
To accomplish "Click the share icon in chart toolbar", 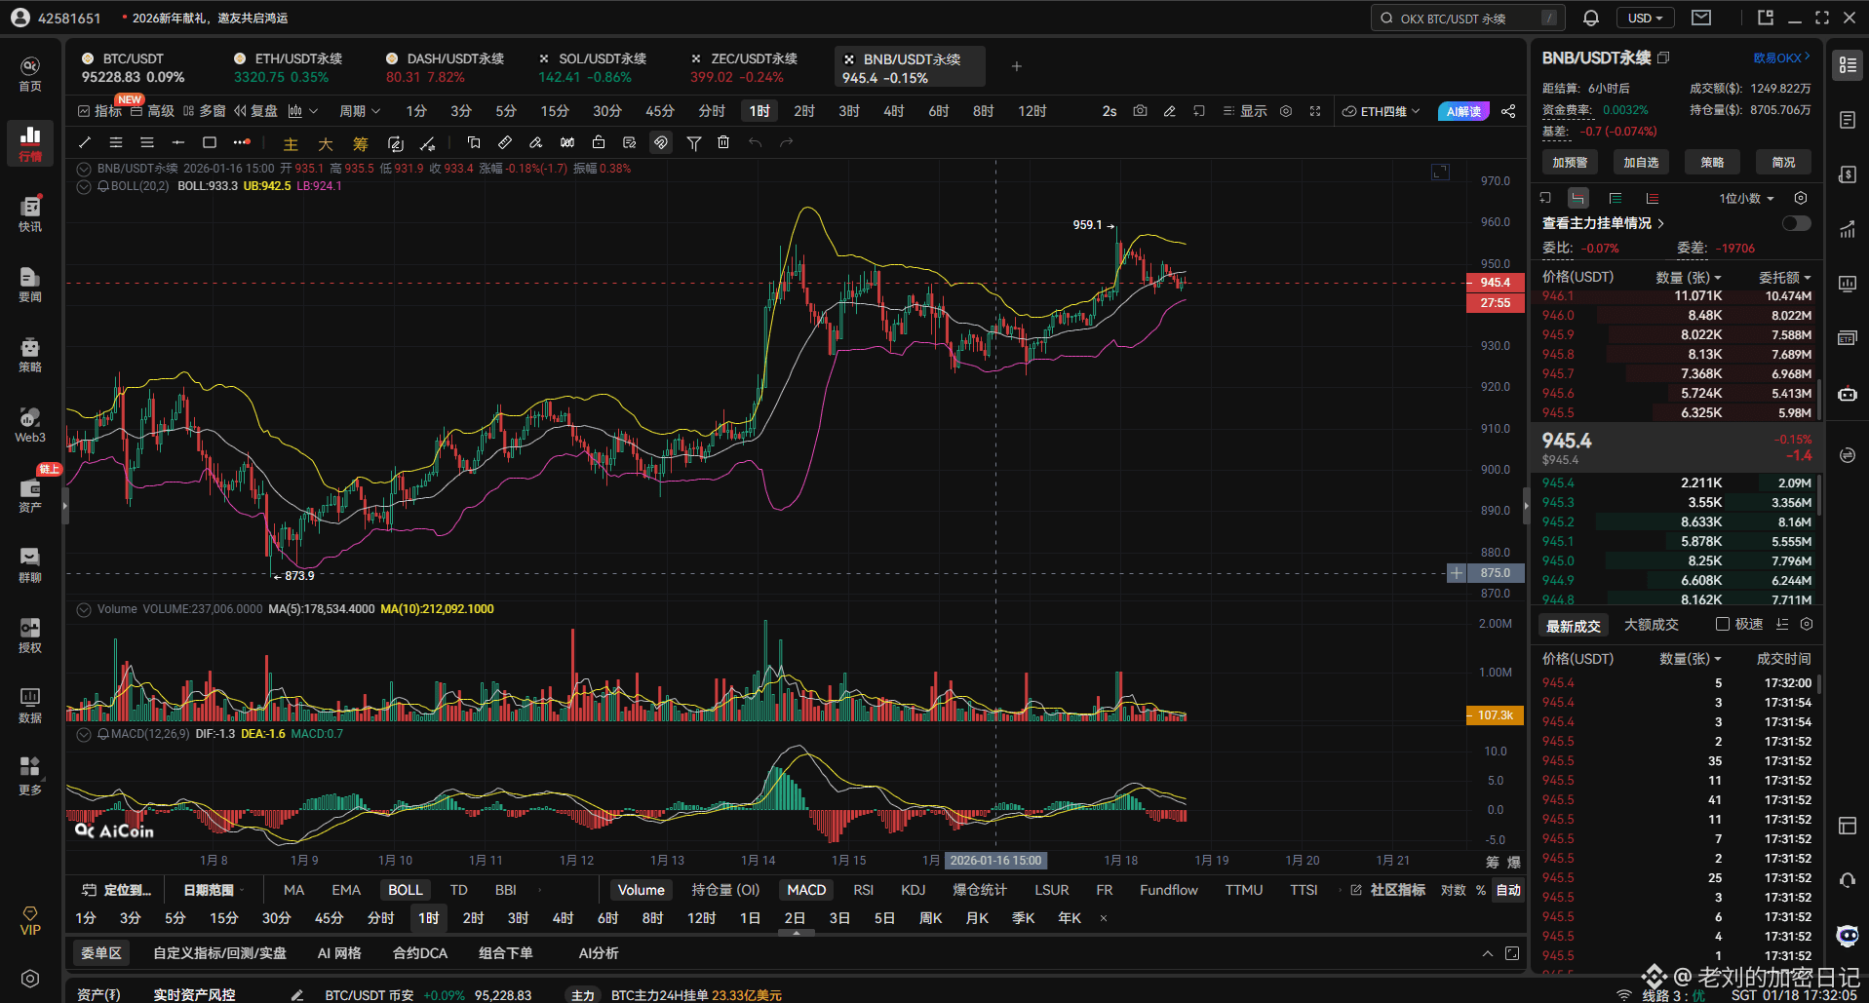I will pos(1508,111).
